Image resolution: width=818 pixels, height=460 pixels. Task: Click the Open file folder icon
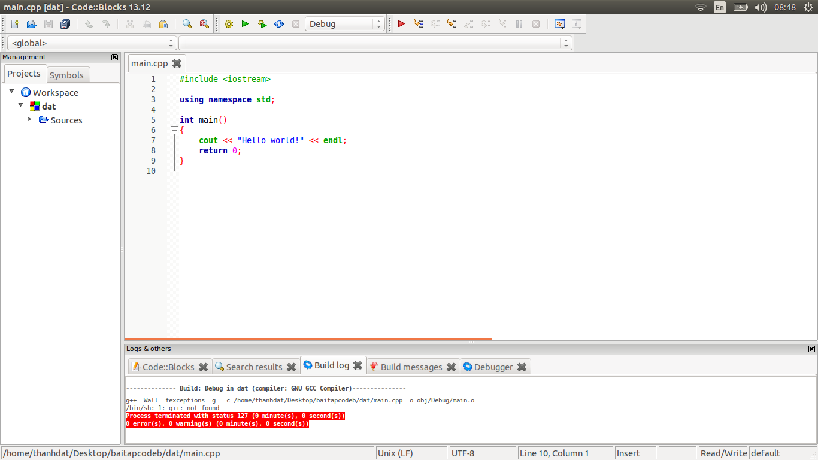(32, 24)
